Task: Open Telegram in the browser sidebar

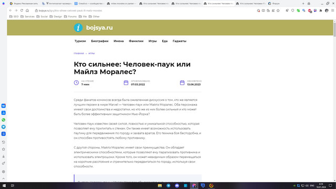Action: click(4, 127)
